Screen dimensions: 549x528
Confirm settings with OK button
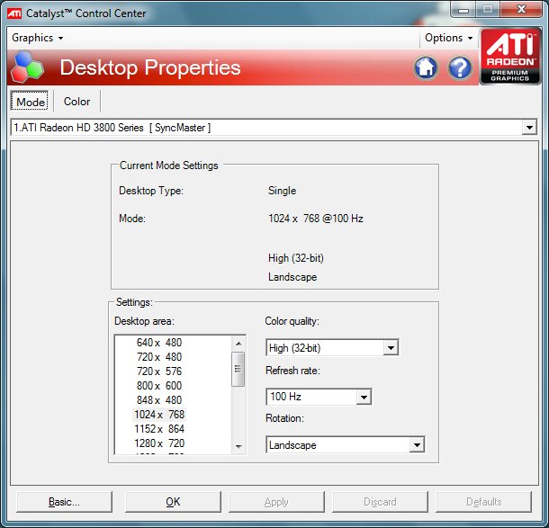click(173, 502)
